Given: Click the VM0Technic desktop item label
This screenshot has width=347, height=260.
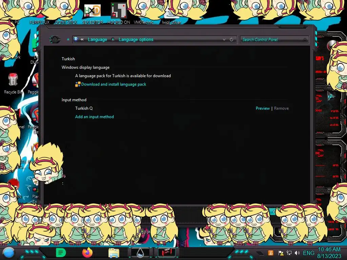Looking at the screenshot, I should [145, 22].
